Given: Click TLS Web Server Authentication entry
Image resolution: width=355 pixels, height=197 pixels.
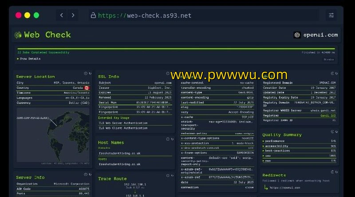Looking at the screenshot, I should pos(135,123).
